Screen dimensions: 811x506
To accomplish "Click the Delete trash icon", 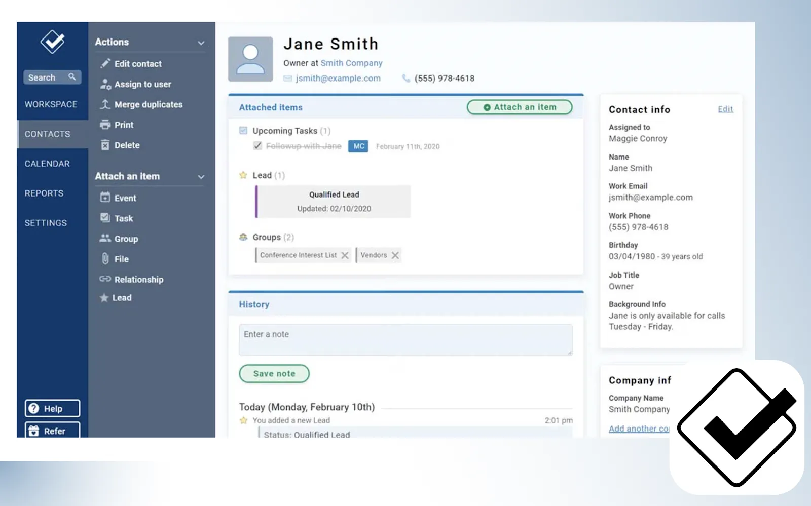I will click(x=105, y=145).
